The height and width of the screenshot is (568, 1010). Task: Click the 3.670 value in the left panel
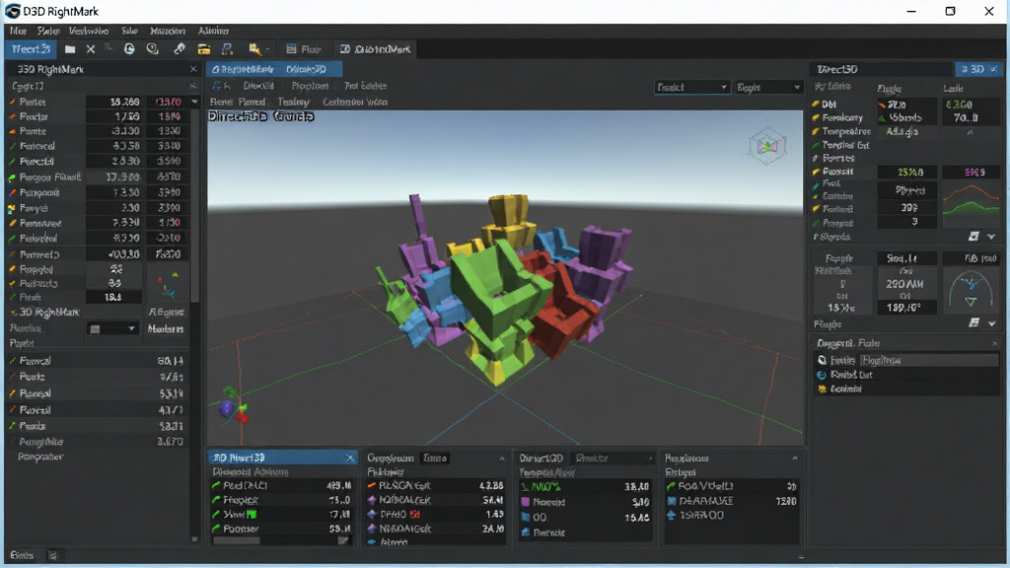point(170,442)
